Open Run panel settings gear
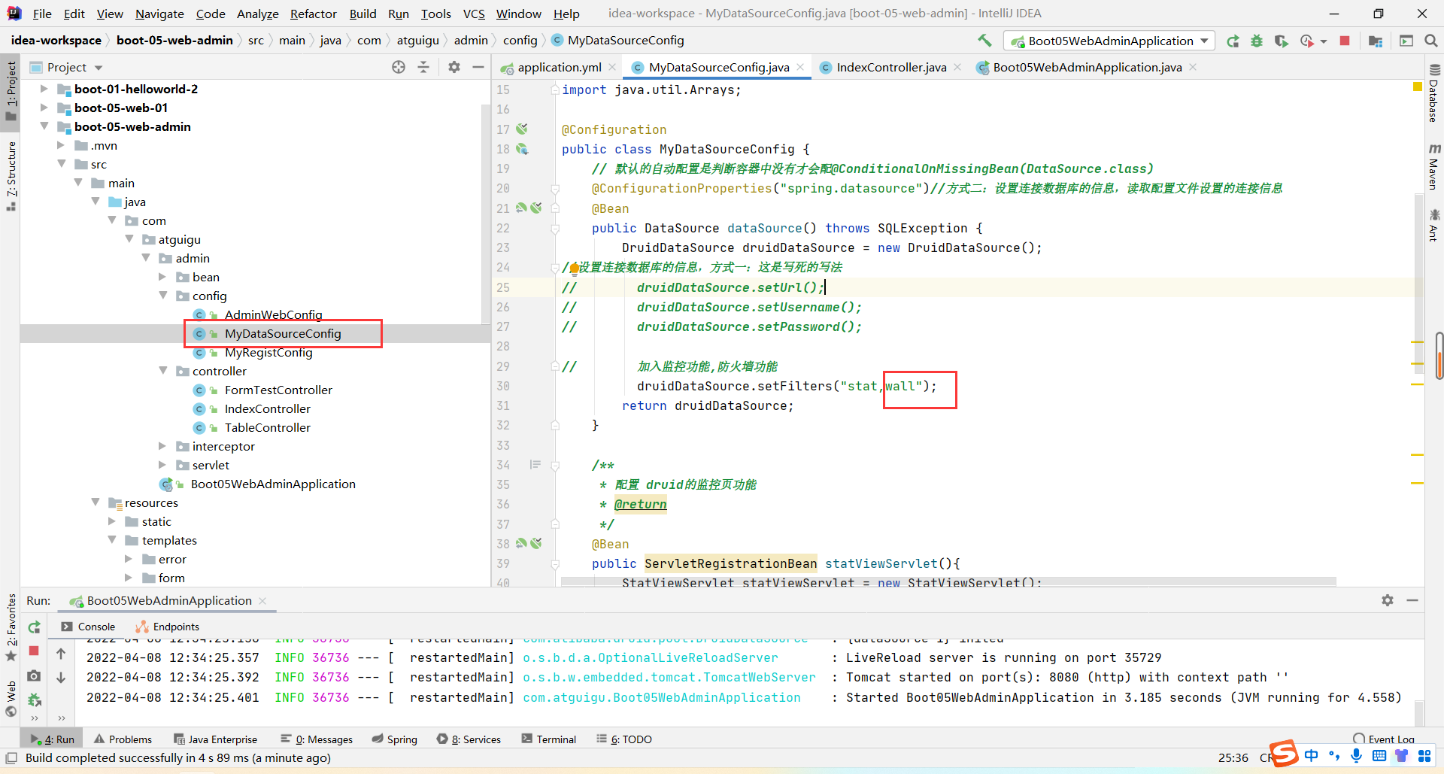The image size is (1444, 774). click(1388, 600)
